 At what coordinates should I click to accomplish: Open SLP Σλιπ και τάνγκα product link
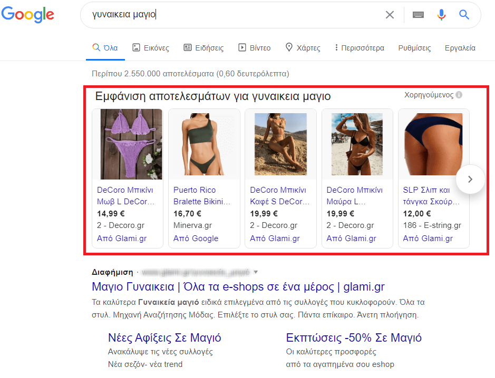coord(431,196)
